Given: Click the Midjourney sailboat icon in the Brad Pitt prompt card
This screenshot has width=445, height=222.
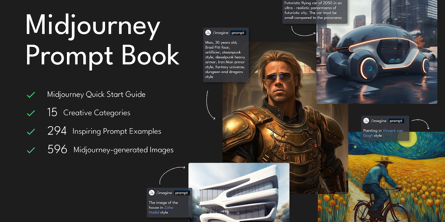Looking at the screenshot, I should point(208,33).
